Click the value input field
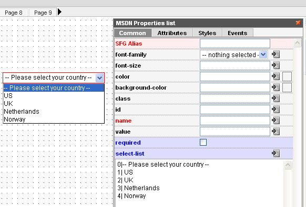 (x=235, y=132)
